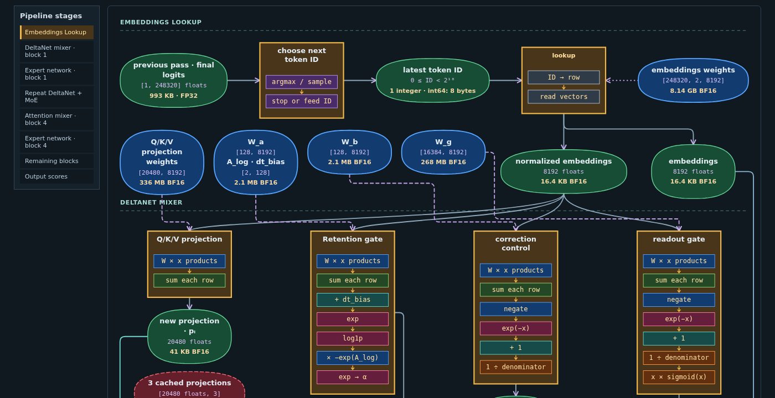Viewport: 775px width, 398px height.
Task: Click W × x products in Q/K/V projection
Action: [x=189, y=261]
